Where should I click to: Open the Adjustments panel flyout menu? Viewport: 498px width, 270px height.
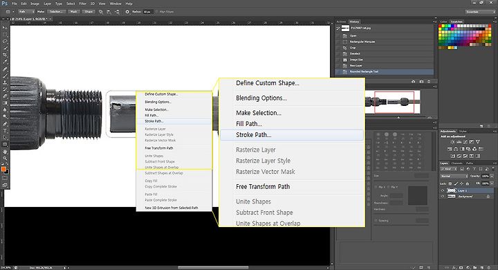click(x=495, y=131)
